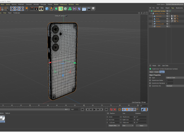184x138 pixels.
Task: Switch to the Basic attribute tab
Action: (x=151, y=72)
